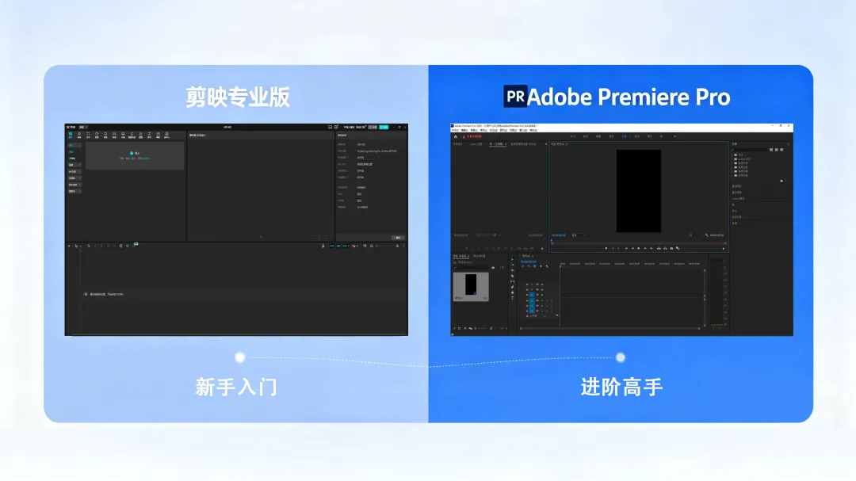Adjust the timeline zoom slider in 剪映

point(385,246)
